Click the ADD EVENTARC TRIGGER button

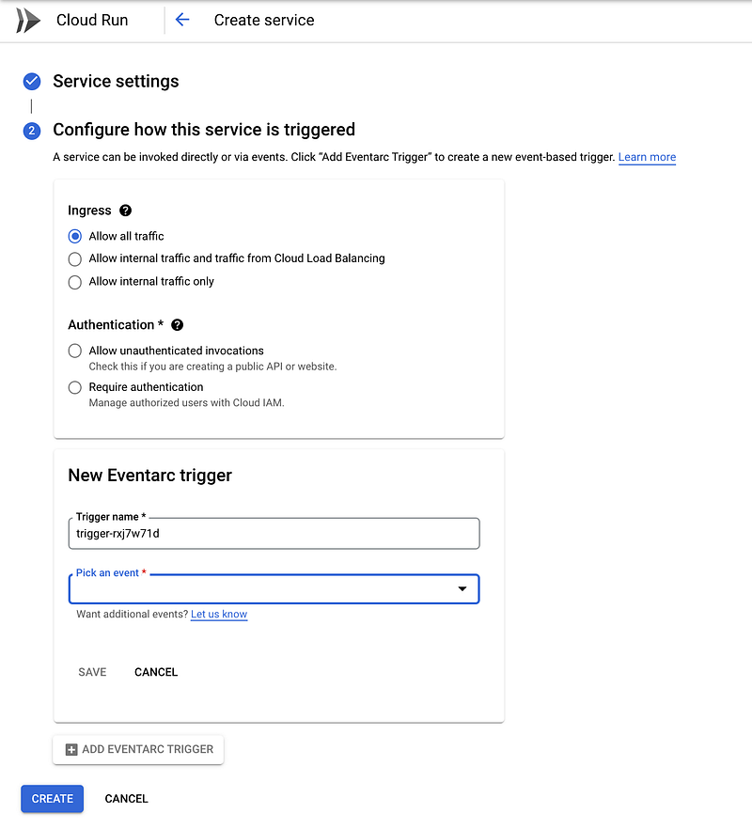pyautogui.click(x=138, y=749)
